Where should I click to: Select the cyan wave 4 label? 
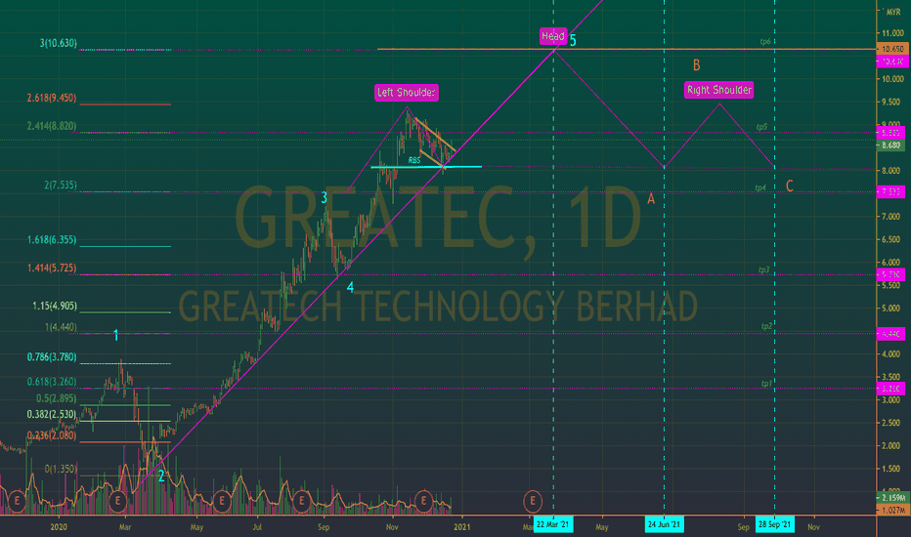[350, 287]
